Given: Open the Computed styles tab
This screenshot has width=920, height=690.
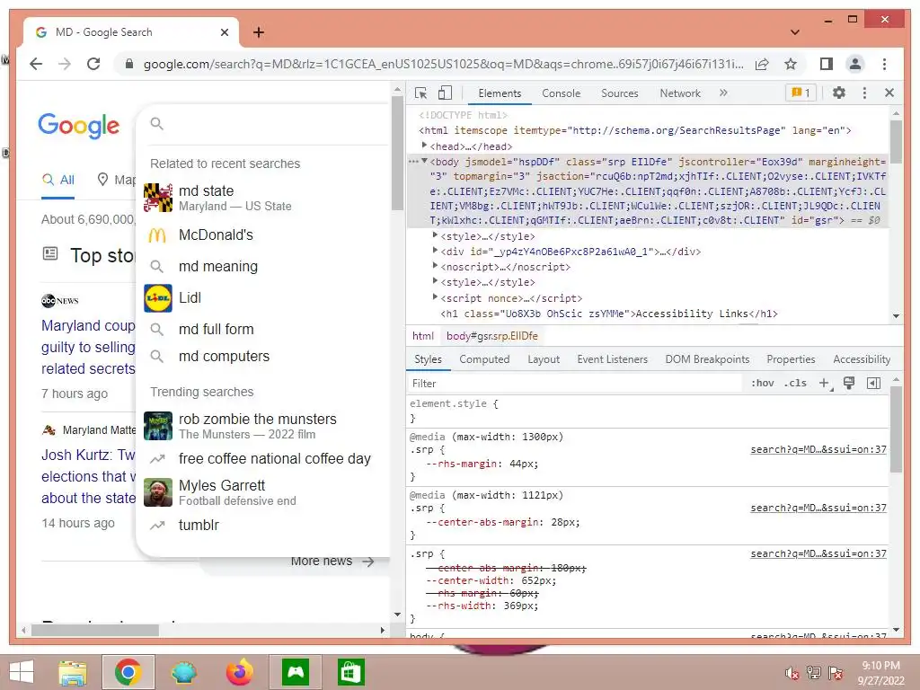Looking at the screenshot, I should (484, 359).
